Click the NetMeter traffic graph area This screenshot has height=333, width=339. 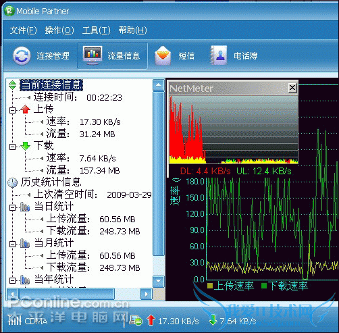tap(234, 129)
